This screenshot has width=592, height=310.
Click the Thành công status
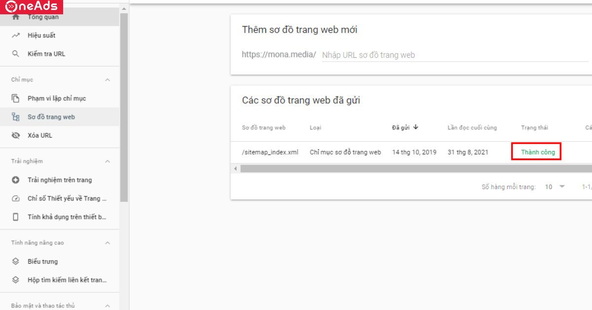(x=538, y=152)
